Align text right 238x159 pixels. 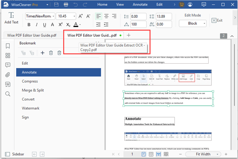(x=114, y=16)
